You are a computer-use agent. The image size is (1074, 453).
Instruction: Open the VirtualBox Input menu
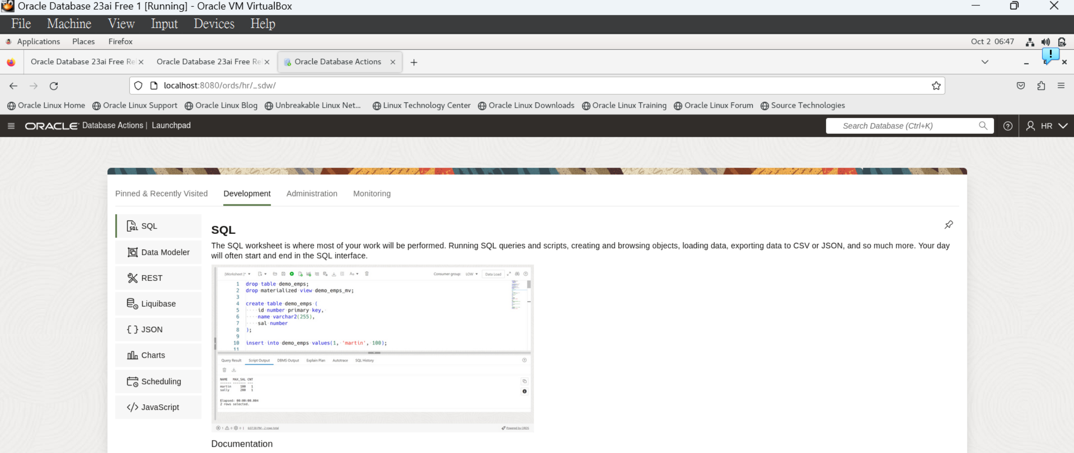(164, 24)
